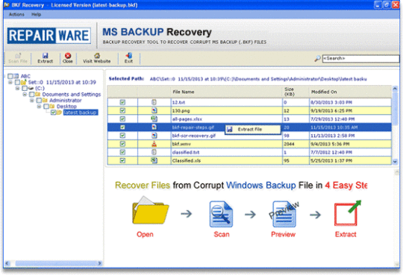Click the Extract File menu disk icon

coord(230,130)
